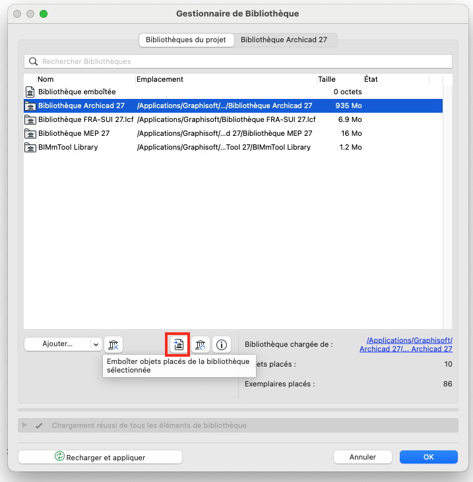Screen dimensions: 473x482
Task: Sort by the Taille column header
Action: (x=327, y=79)
